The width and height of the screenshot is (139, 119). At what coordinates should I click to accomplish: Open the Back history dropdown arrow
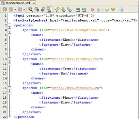point(15,10)
